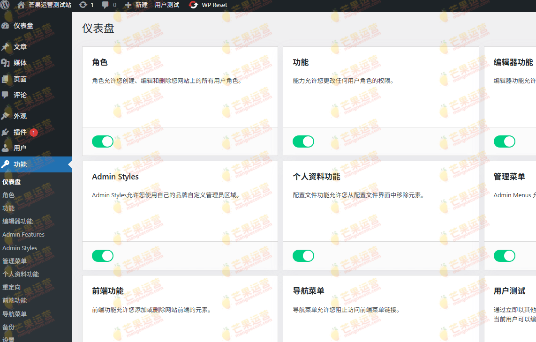Click the 页面 pages icon
Viewport: 536px width, 342px height.
tap(6, 79)
